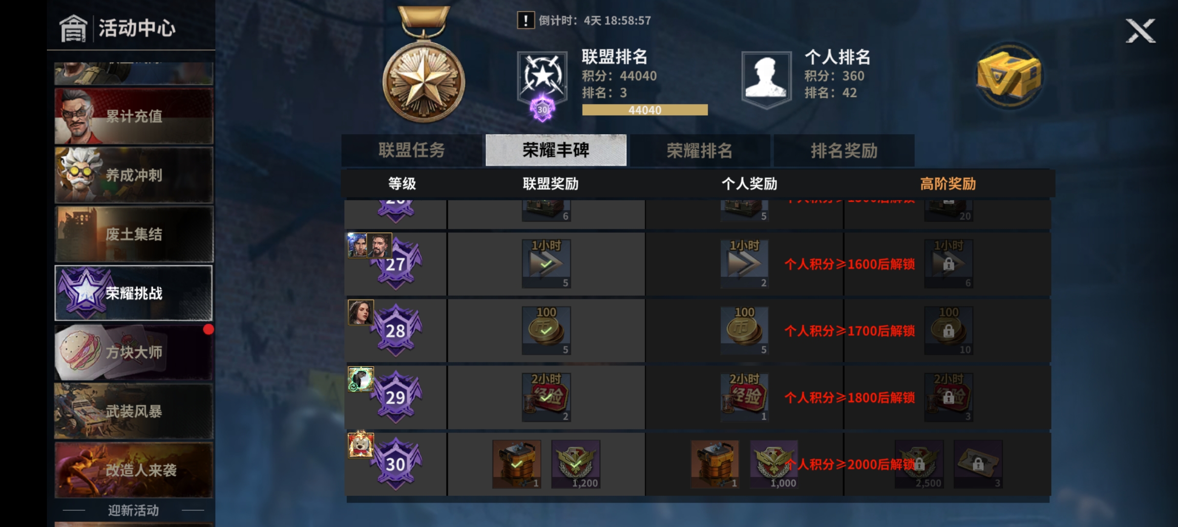Select level 27 personal 1-hour speedup reward
Image resolution: width=1178 pixels, height=527 pixels.
(744, 263)
